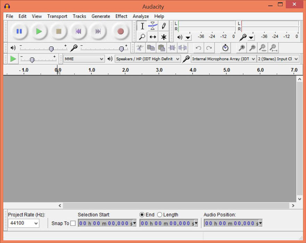This screenshot has height=243, width=306.
Task: Open the input meter dropdown arrow
Action: pos(251,37)
